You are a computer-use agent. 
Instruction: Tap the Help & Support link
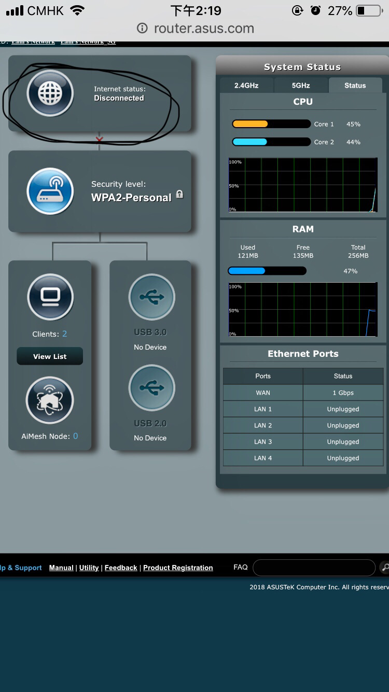tap(21, 568)
